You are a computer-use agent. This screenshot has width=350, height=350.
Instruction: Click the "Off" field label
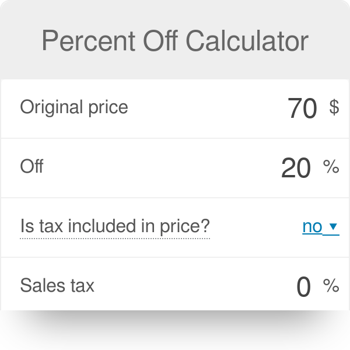click(x=32, y=166)
